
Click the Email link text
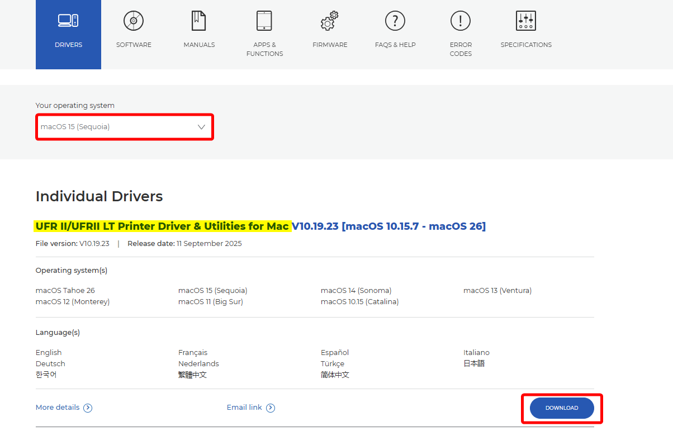(x=244, y=408)
